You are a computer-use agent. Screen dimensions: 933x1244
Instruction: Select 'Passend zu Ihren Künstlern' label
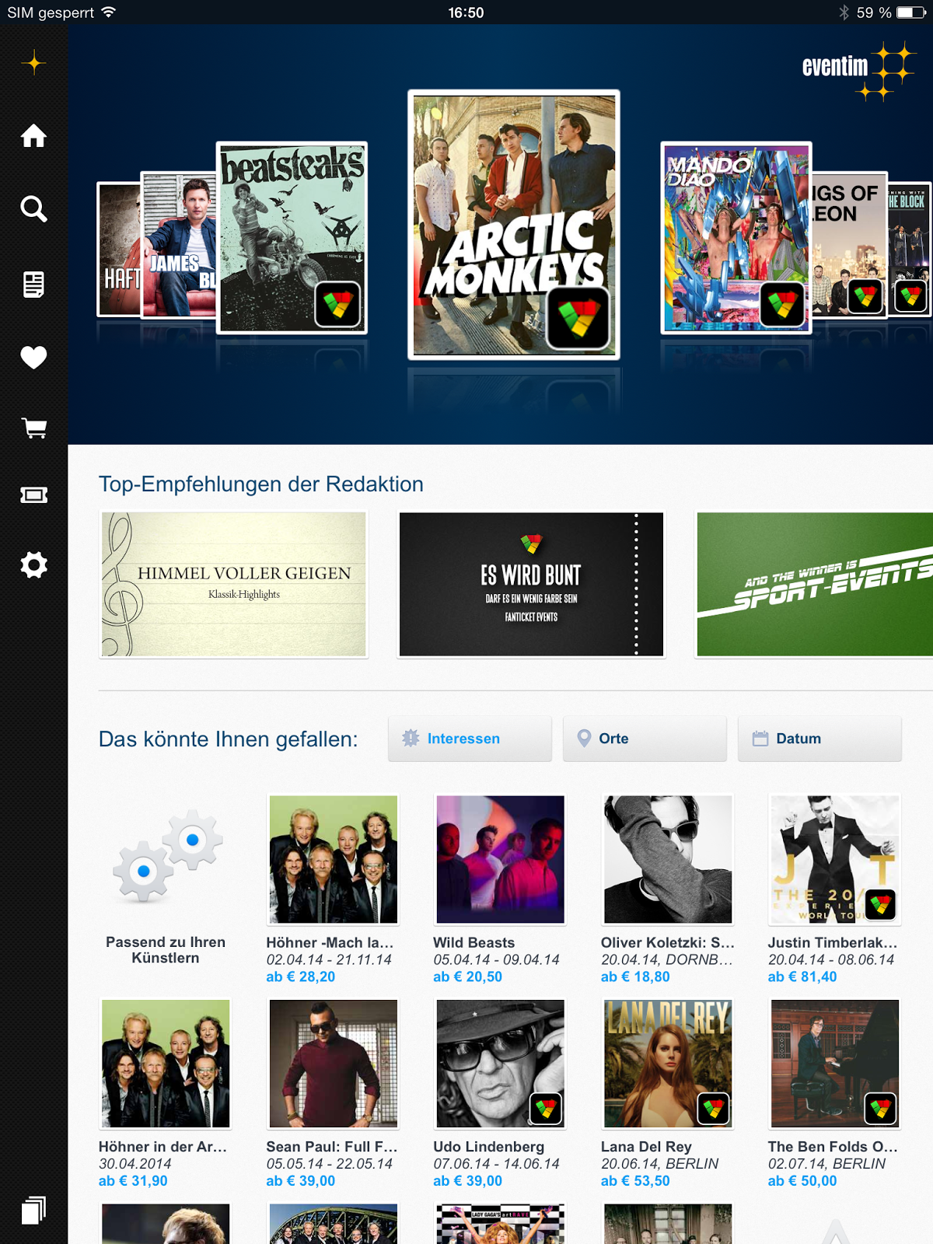pos(166,950)
